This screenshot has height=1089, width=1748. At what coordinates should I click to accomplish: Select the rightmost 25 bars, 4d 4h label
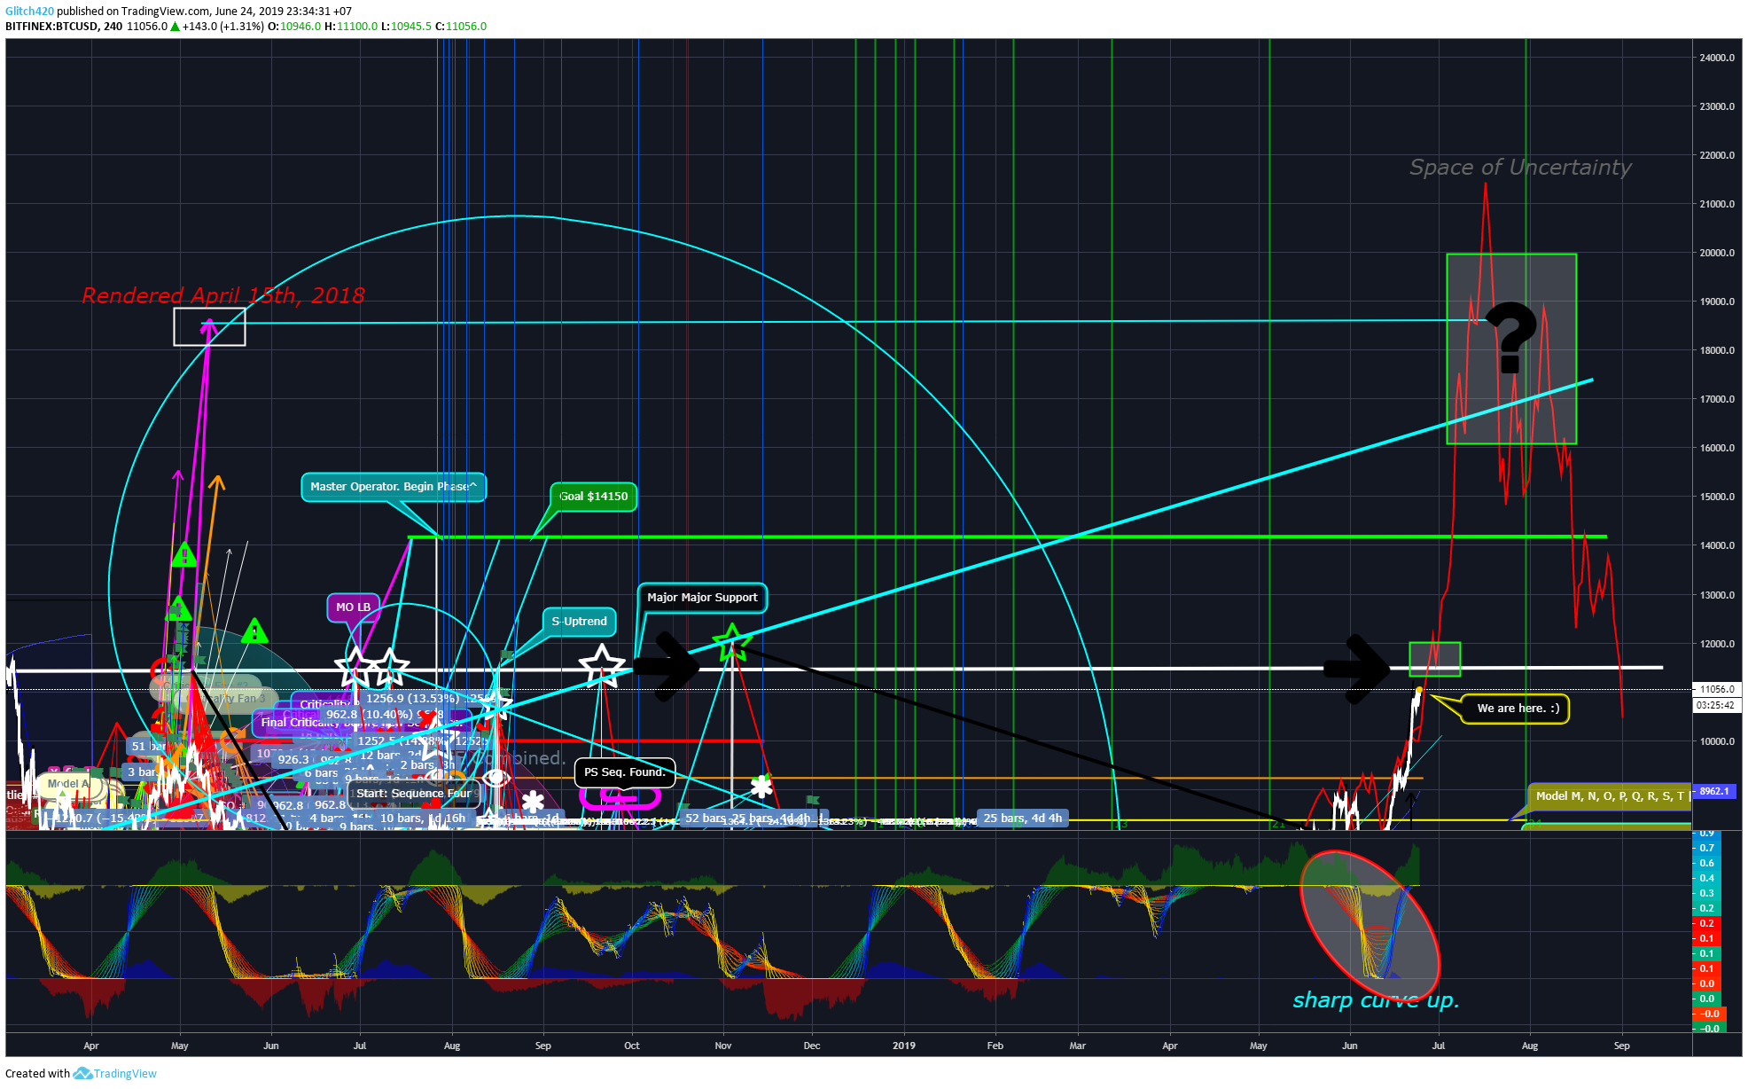[x=1023, y=819]
